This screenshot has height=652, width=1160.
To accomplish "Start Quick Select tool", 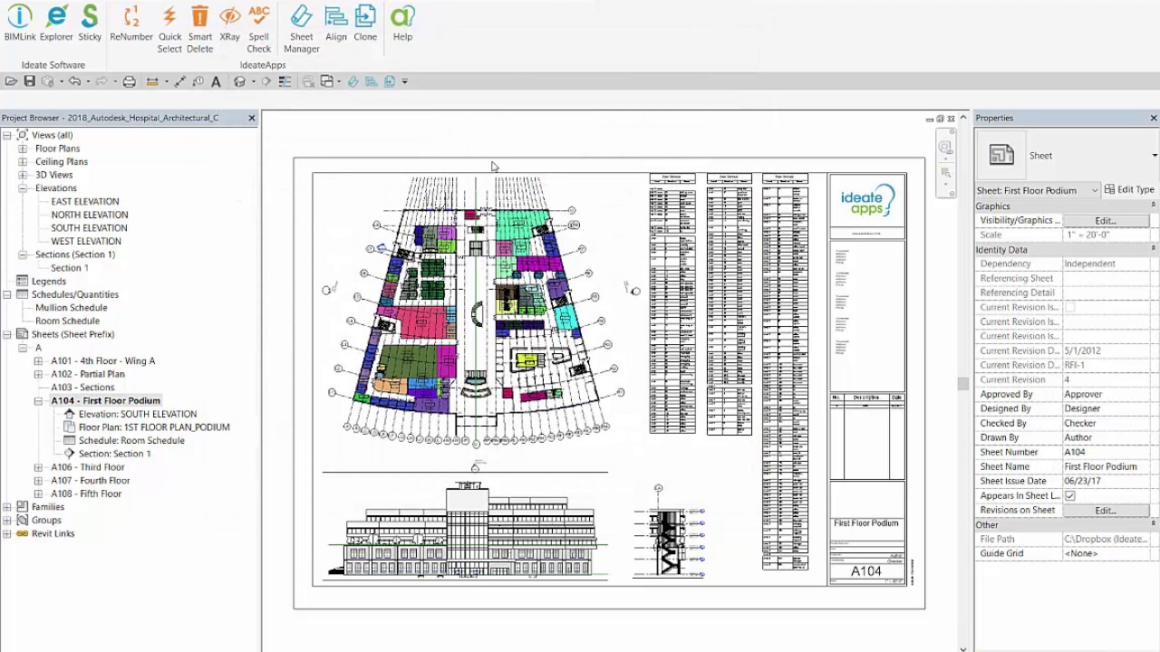I will click(x=169, y=29).
